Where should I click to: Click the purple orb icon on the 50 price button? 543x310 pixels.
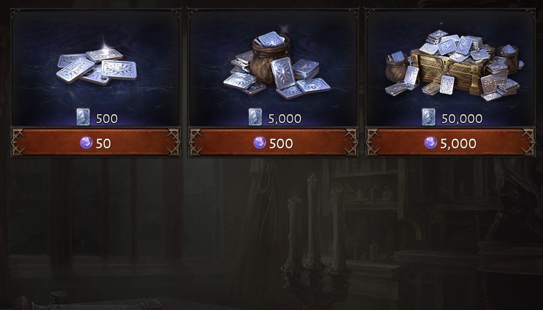(86, 142)
